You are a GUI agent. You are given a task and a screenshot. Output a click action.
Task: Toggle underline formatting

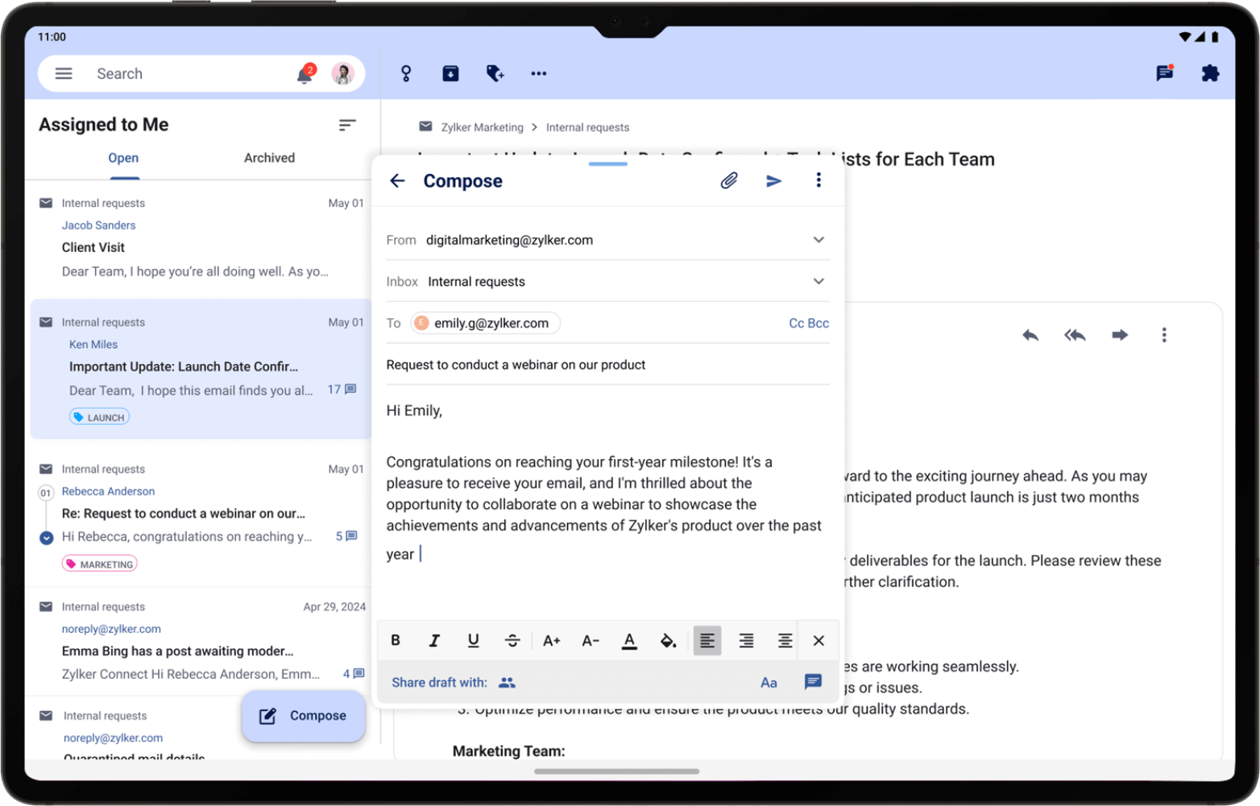[473, 641]
